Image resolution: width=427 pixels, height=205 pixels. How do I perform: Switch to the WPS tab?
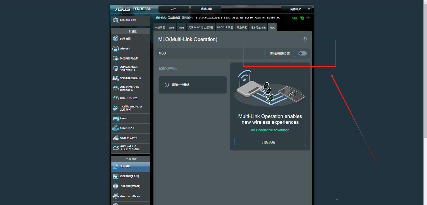[171, 27]
